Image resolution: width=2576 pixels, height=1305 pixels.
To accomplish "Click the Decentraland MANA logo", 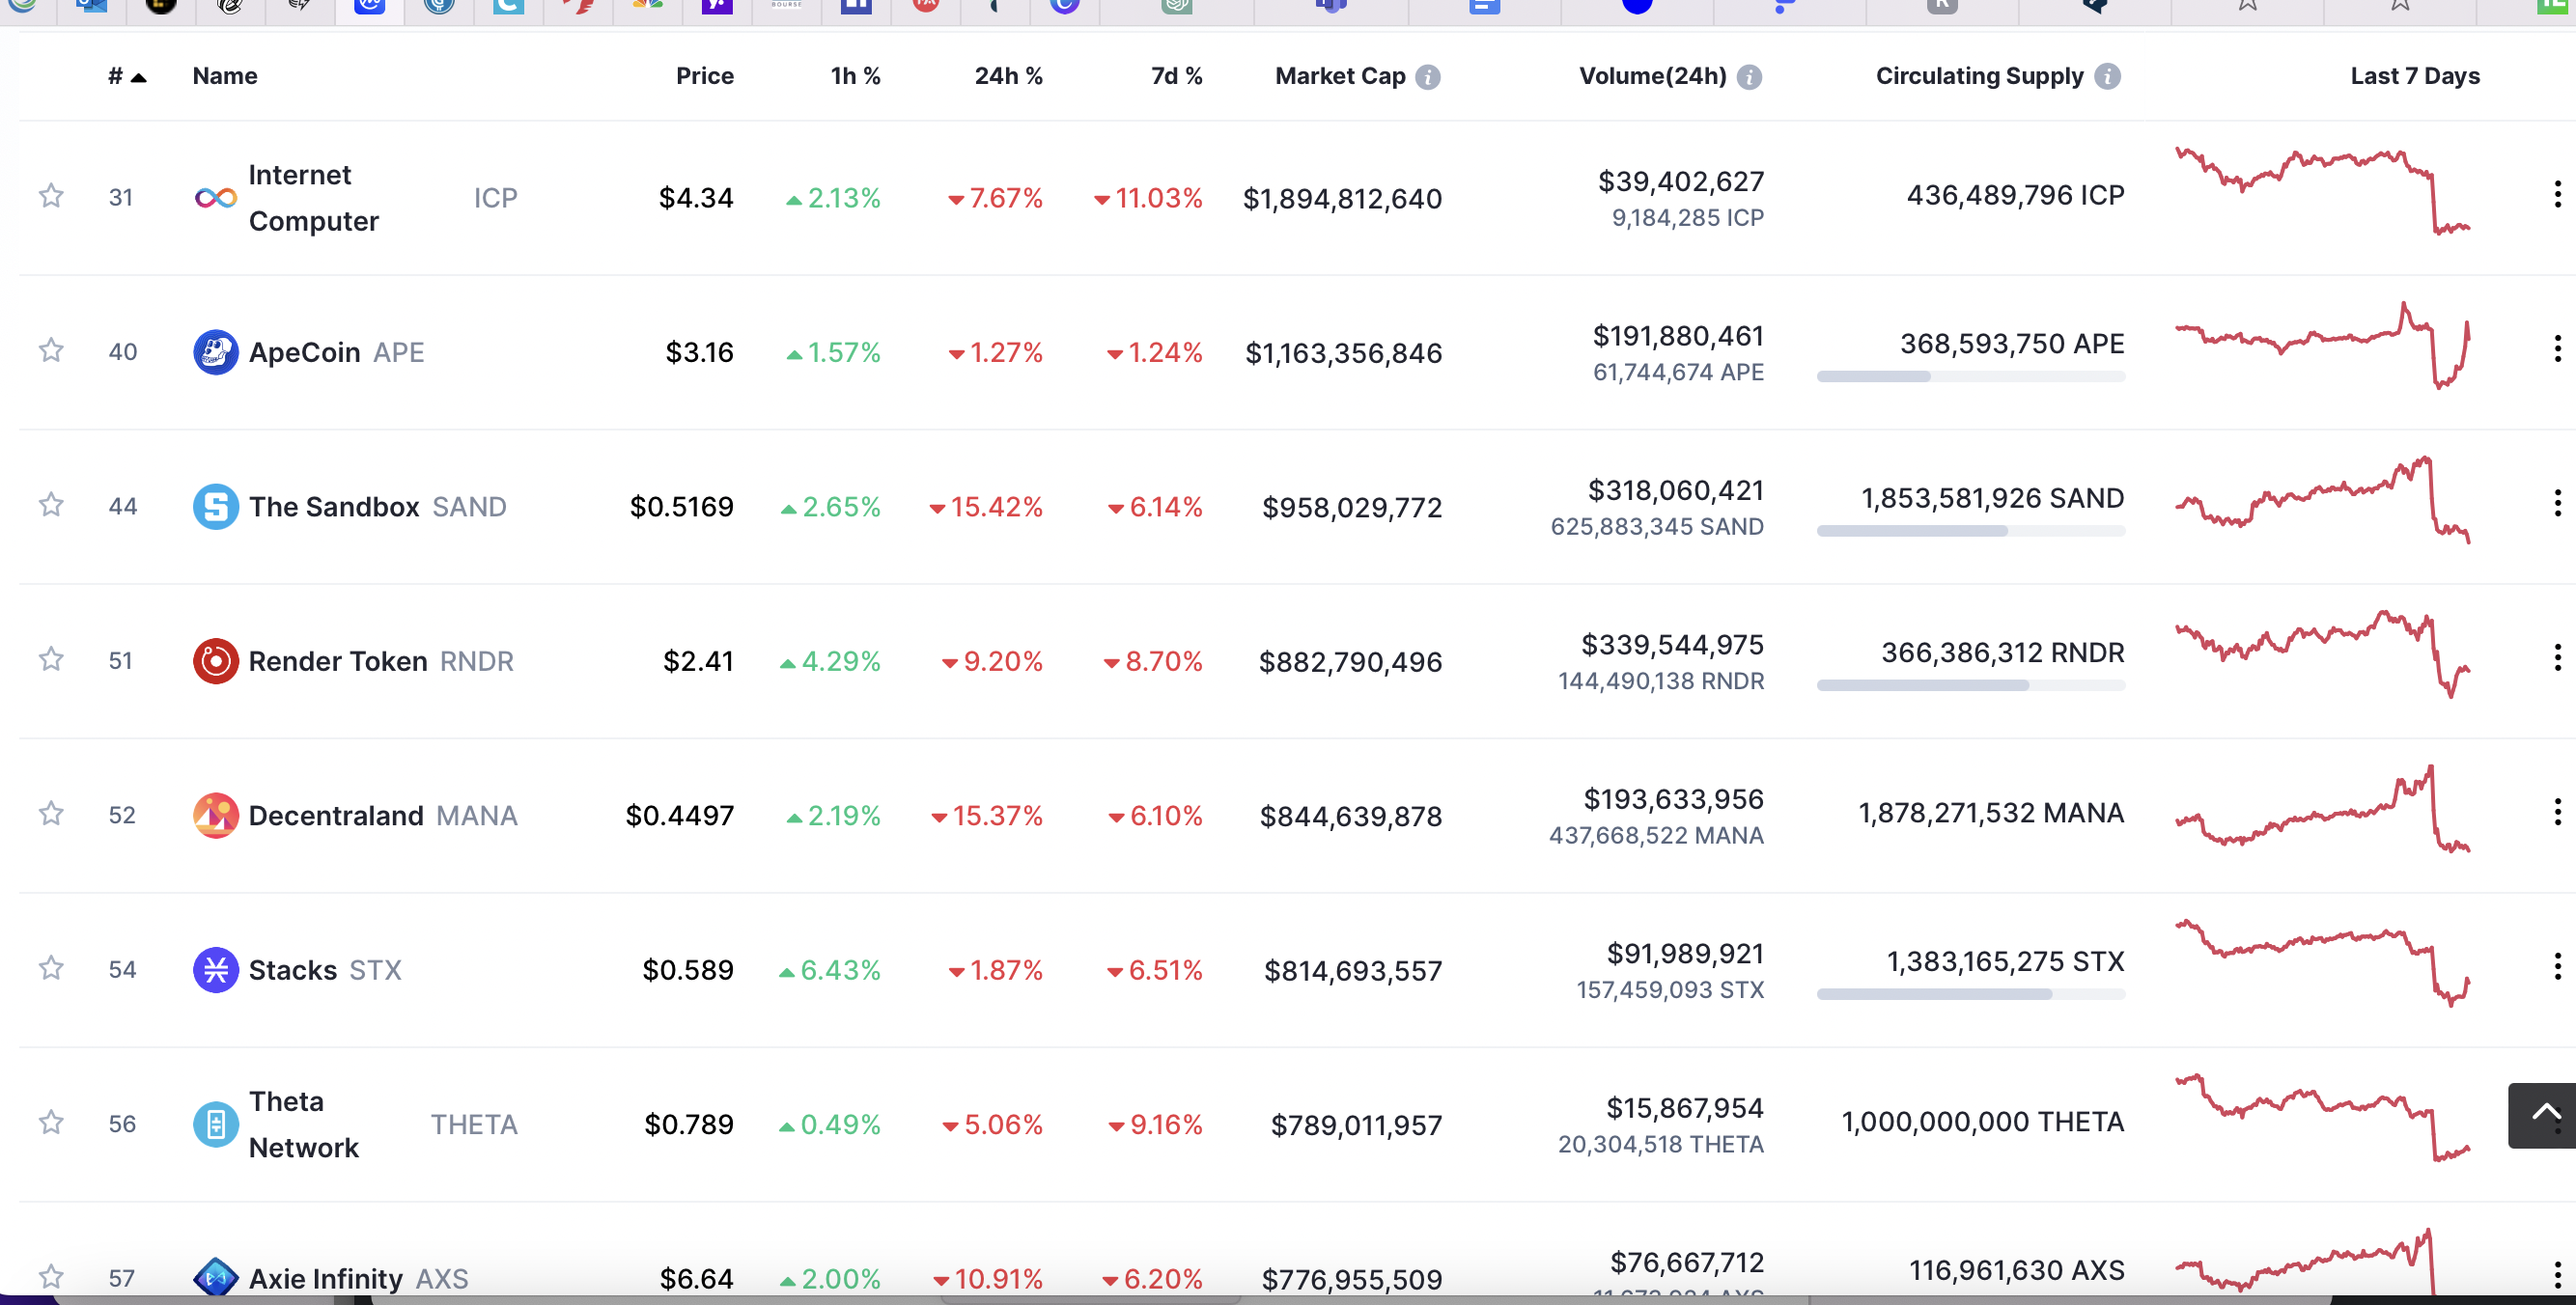I will pos(215,816).
